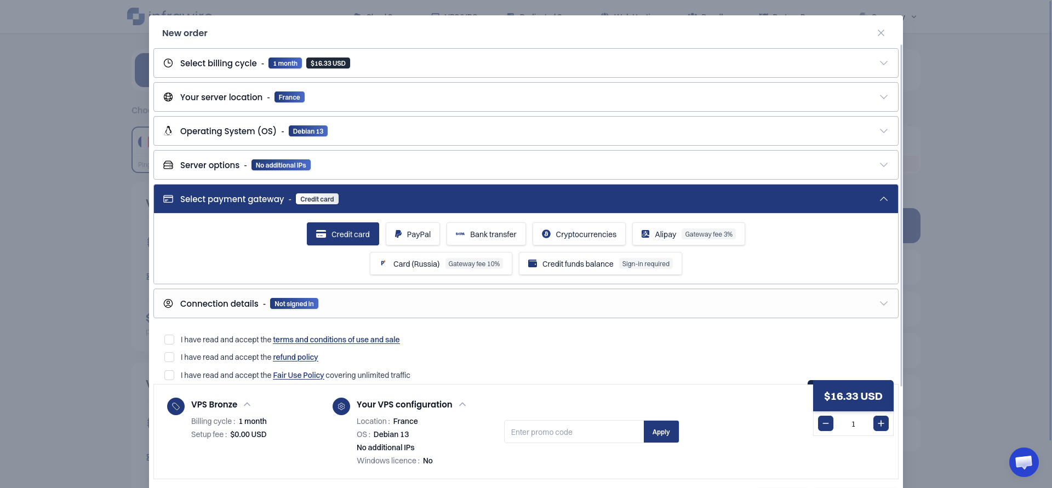Click the Linux penguin icon for Operating System
The width and height of the screenshot is (1052, 488).
[x=168, y=131]
